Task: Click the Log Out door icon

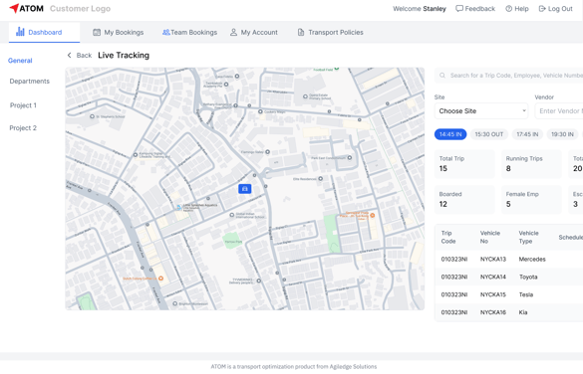Action: [542, 9]
